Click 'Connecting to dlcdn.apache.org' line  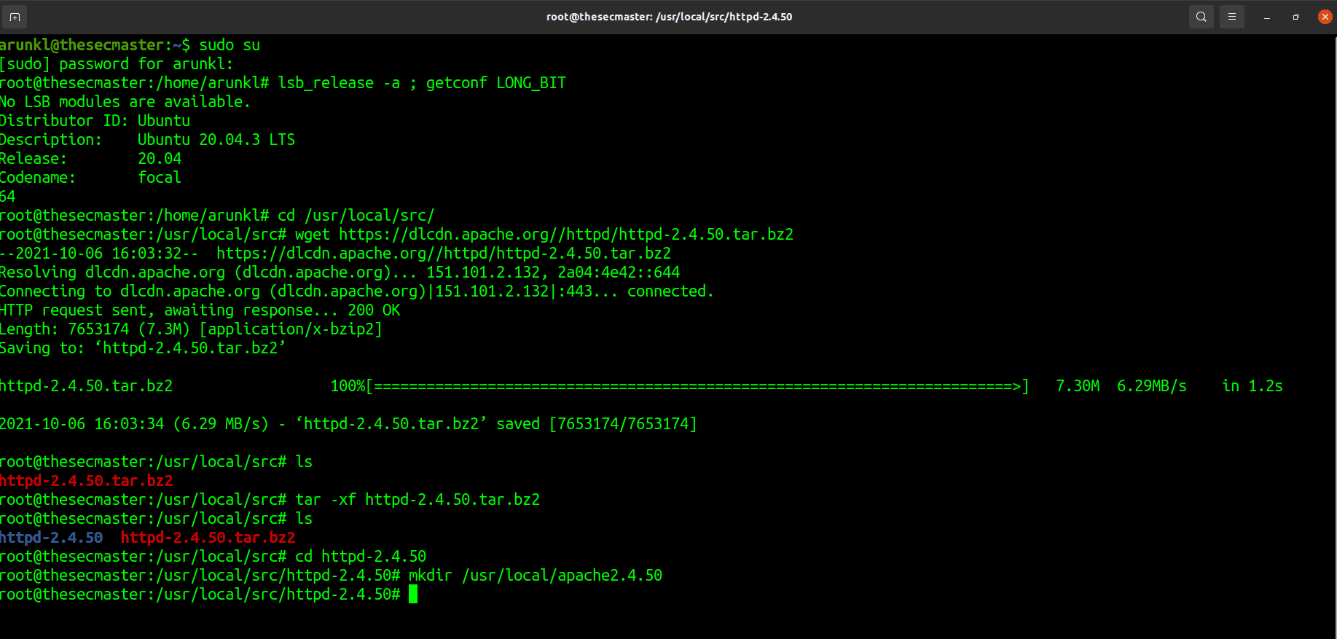[357, 291]
